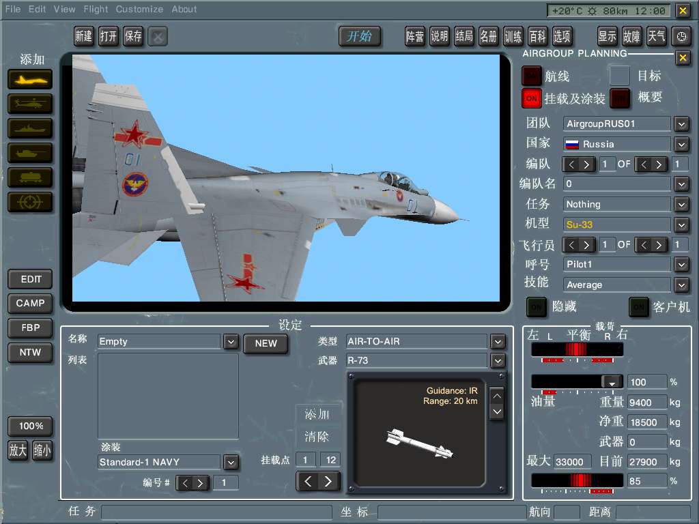The width and height of the screenshot is (699, 524).
Task: Click the greyed delete X toolbar button
Action: tap(158, 37)
